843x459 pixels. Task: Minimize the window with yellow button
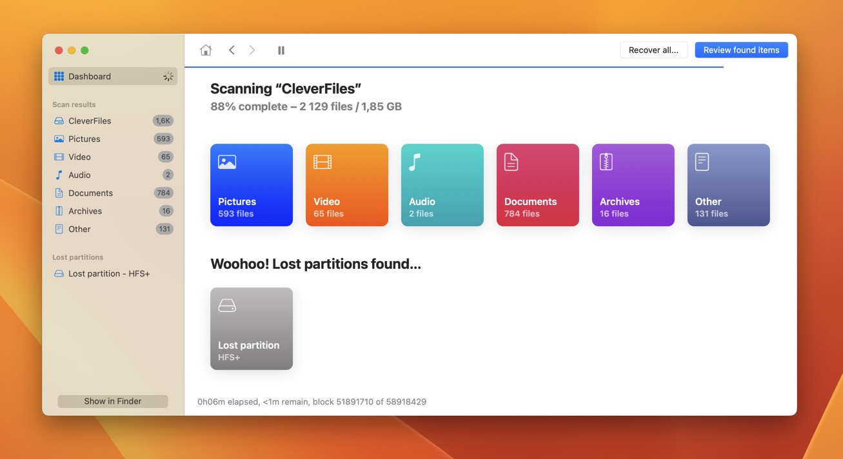[x=72, y=50]
